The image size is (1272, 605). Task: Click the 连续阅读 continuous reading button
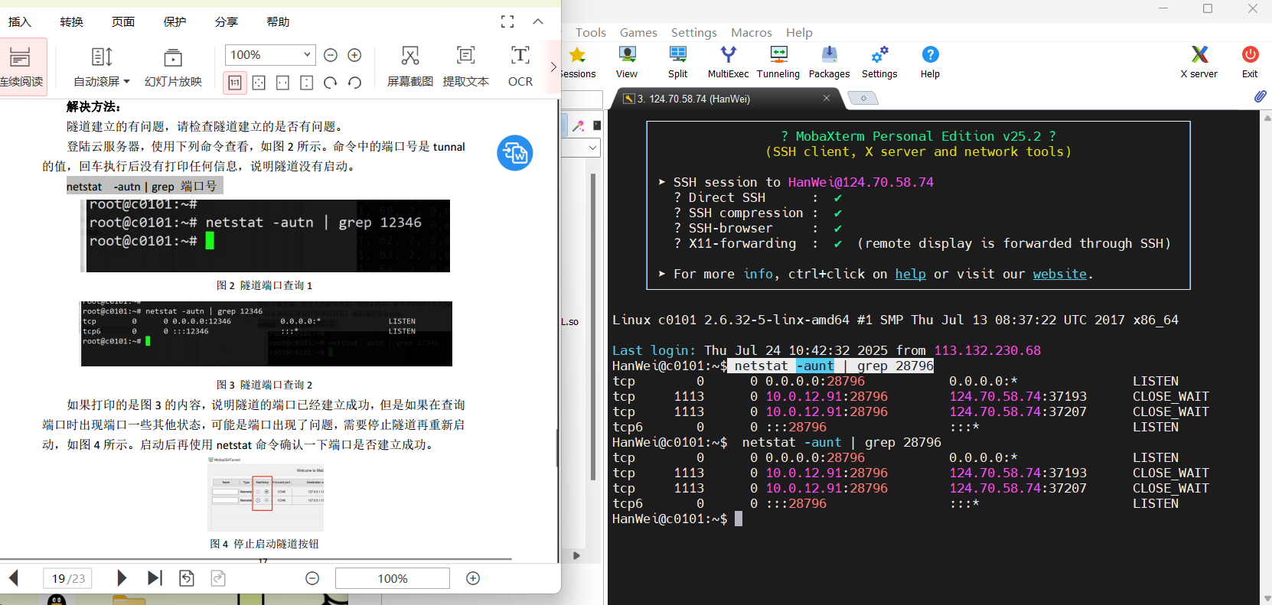point(21,67)
